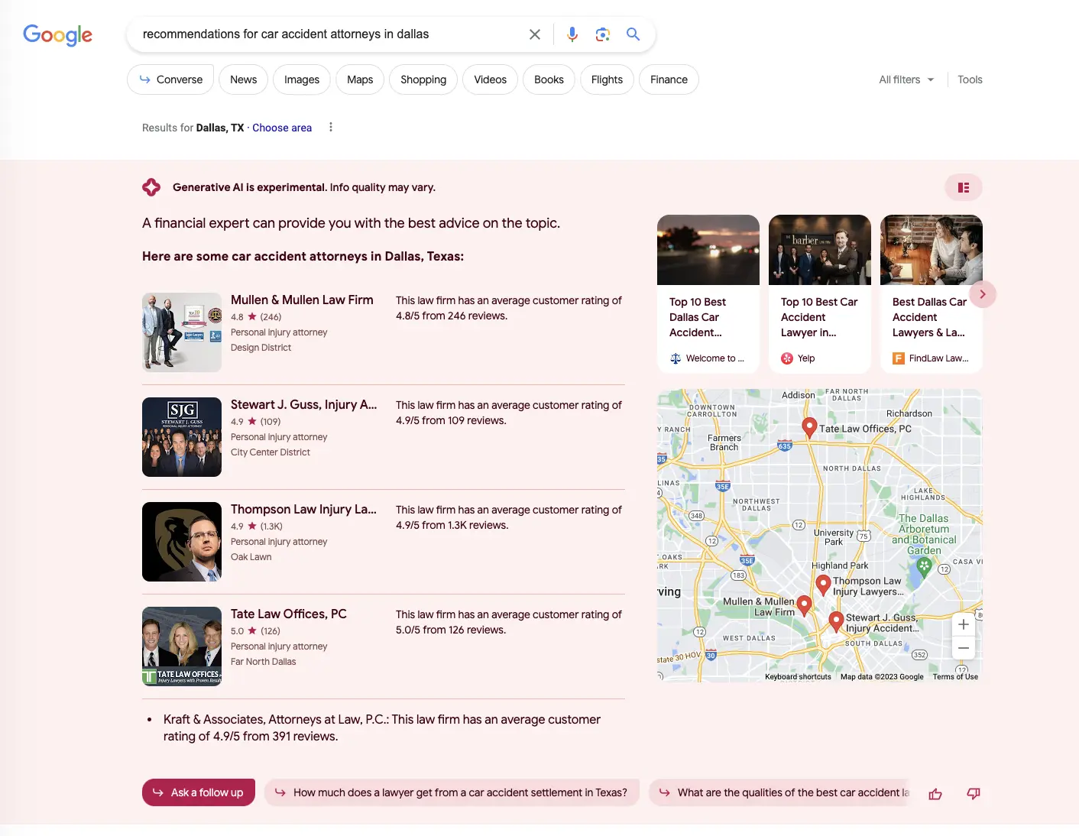Submit search with magnifying glass icon
The height and width of the screenshot is (836, 1079).
coord(633,34)
